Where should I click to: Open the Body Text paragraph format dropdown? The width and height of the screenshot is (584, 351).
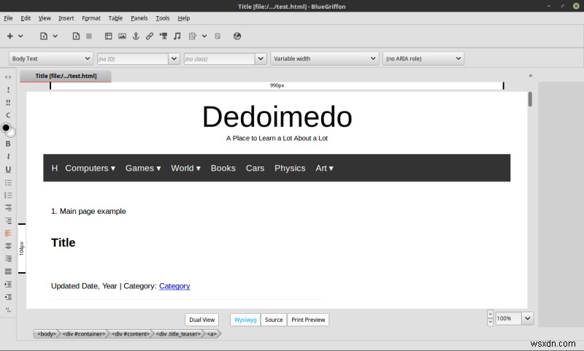[x=50, y=58]
